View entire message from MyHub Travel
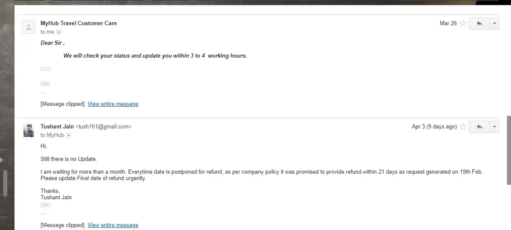This screenshot has width=511, height=230. [113, 104]
